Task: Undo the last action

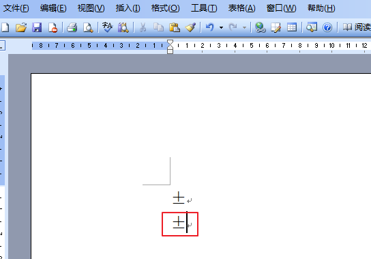Action: pos(210,27)
